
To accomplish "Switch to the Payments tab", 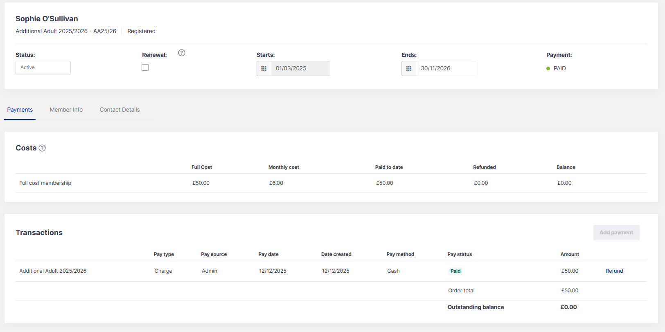I will [20, 110].
